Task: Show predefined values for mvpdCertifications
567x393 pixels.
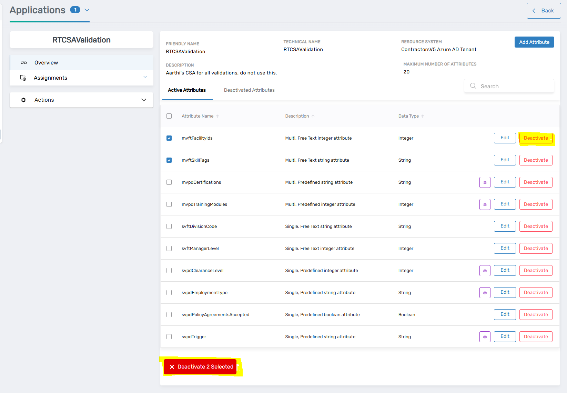Action: (485, 182)
